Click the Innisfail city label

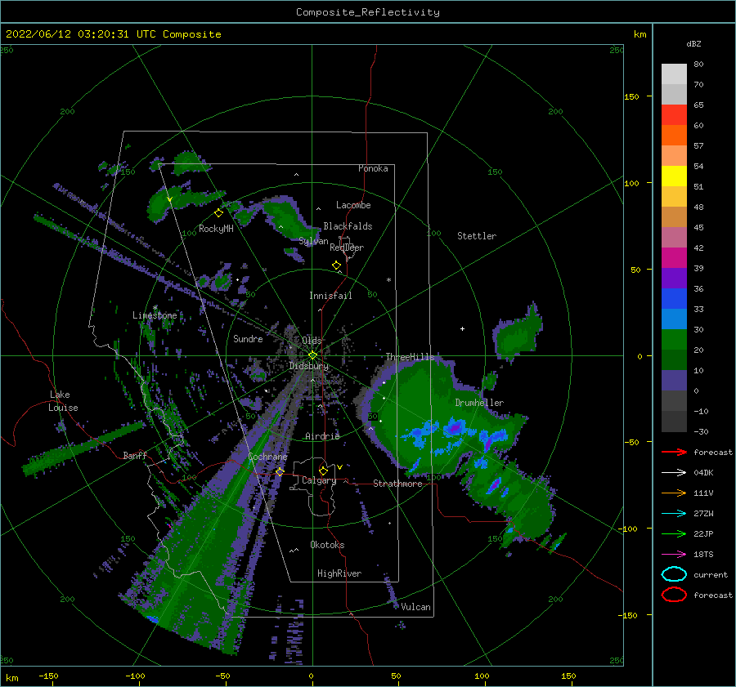(330, 296)
